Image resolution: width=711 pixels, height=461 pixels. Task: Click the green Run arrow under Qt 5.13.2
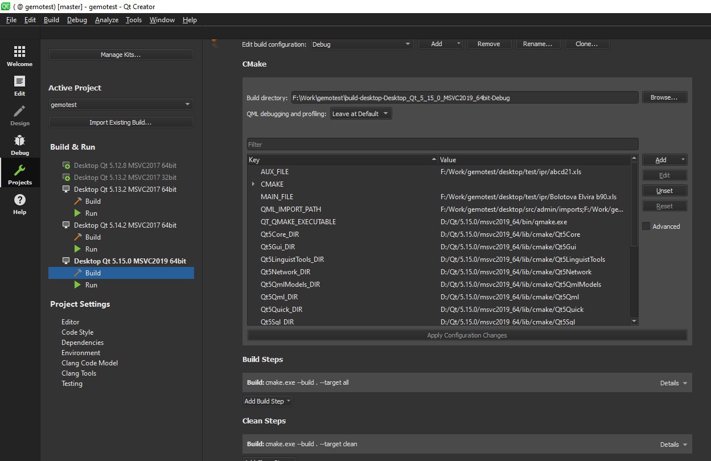coord(78,213)
